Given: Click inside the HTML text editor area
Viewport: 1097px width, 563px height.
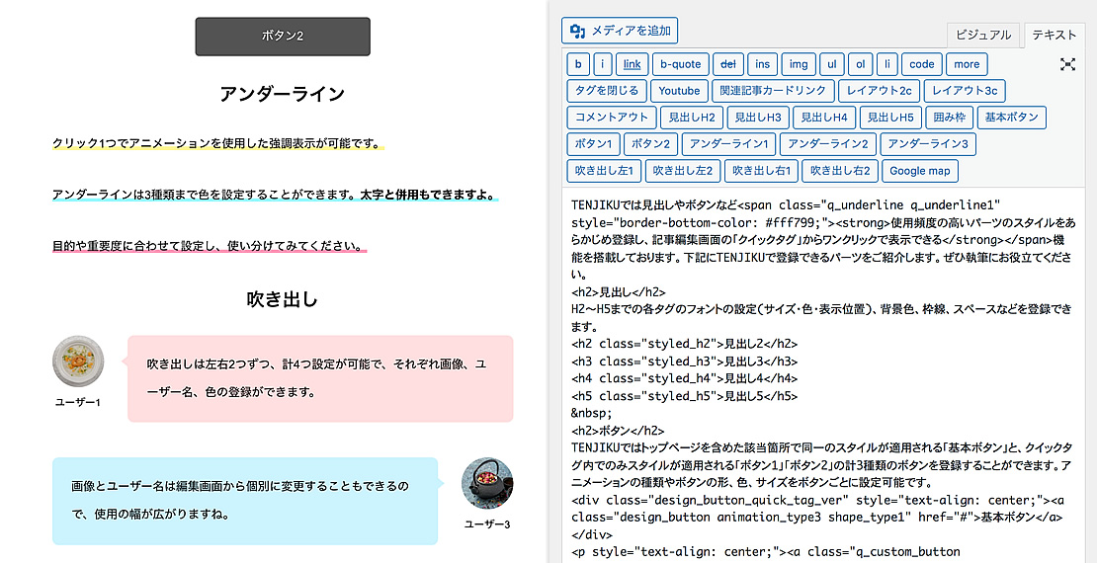Looking at the screenshot, I should pyautogui.click(x=823, y=374).
